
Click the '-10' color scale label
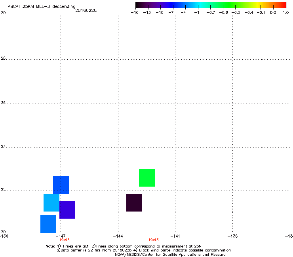click(x=160, y=13)
